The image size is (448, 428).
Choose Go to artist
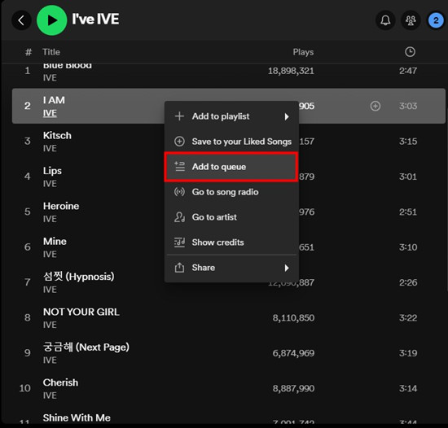pos(231,217)
